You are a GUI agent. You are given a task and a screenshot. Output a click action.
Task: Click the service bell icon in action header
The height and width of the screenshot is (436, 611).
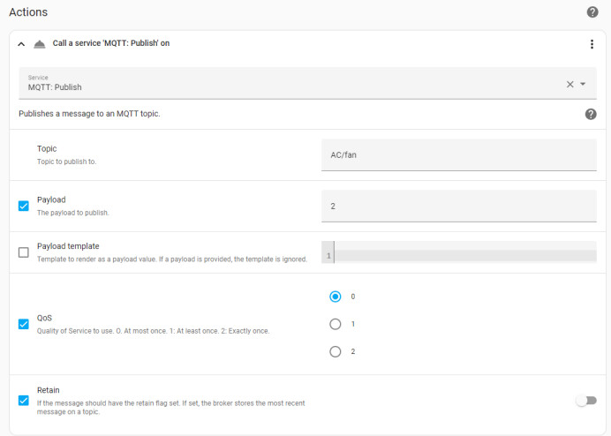[40, 44]
